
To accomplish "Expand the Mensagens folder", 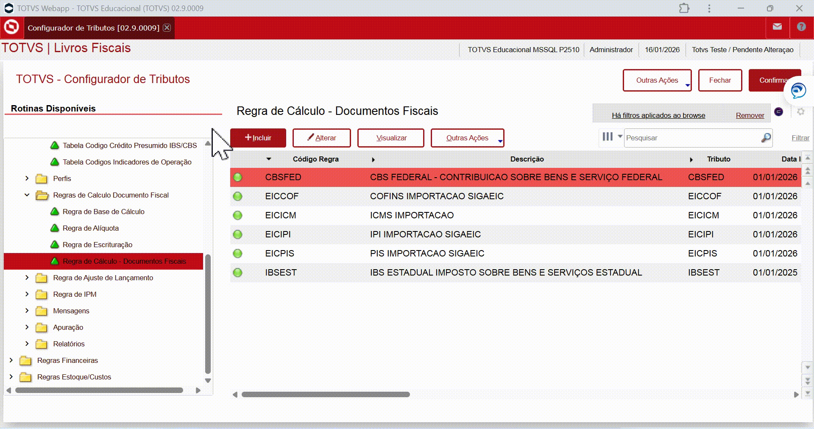I will pyautogui.click(x=27, y=311).
